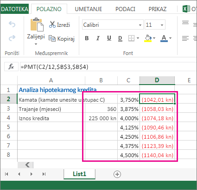Open font color dropdown arrow
The width and height of the screenshot is (197, 190).
coord(170,38)
